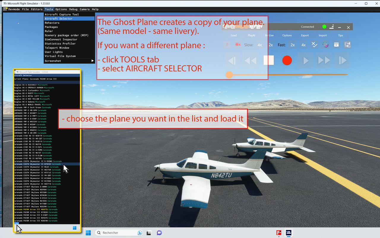Select Carenado C182 RG II N2817E row

tap(47, 136)
